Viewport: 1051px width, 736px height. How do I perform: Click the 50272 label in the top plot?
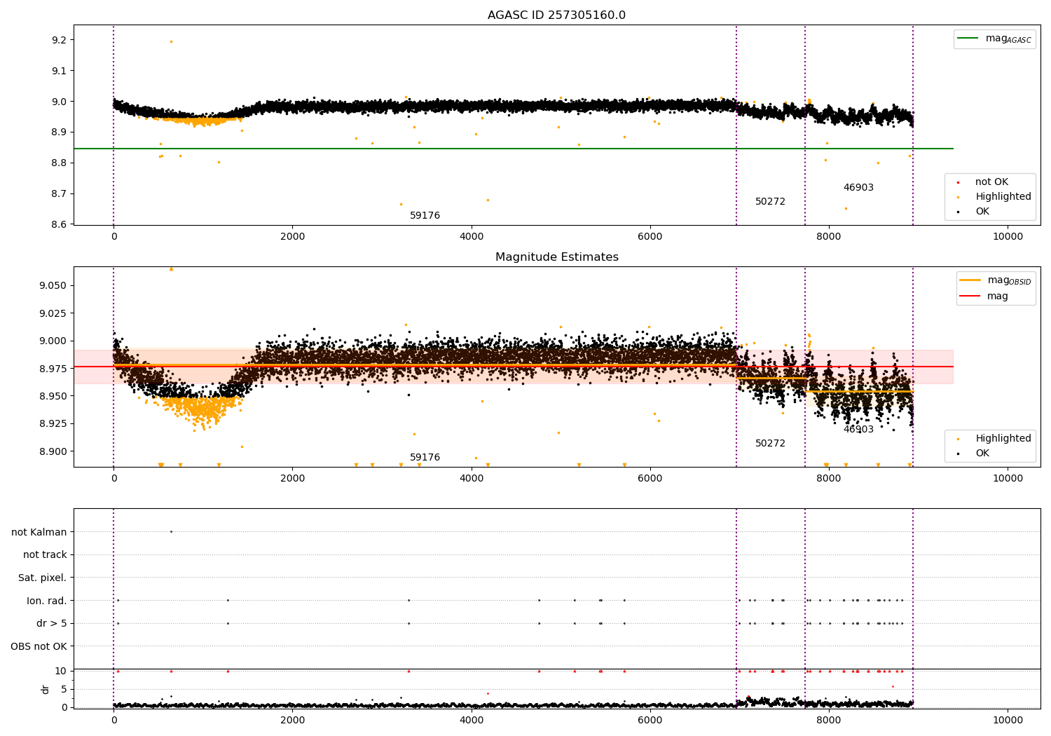point(770,202)
